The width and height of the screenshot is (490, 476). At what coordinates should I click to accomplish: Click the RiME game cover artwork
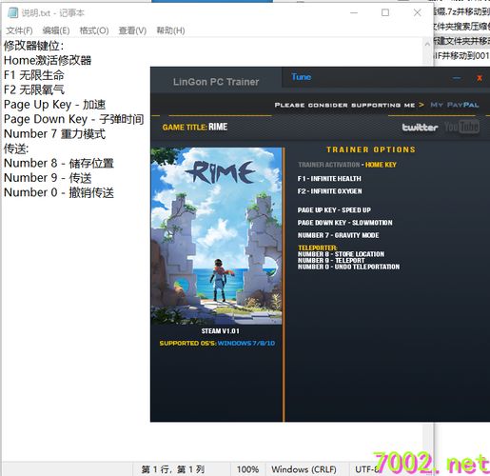click(x=216, y=236)
